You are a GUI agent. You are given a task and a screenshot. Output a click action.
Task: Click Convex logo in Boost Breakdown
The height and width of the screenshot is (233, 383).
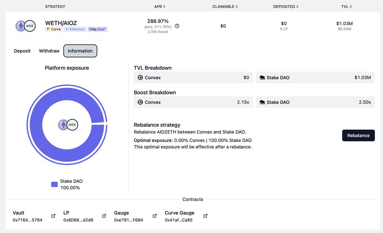[x=140, y=102]
